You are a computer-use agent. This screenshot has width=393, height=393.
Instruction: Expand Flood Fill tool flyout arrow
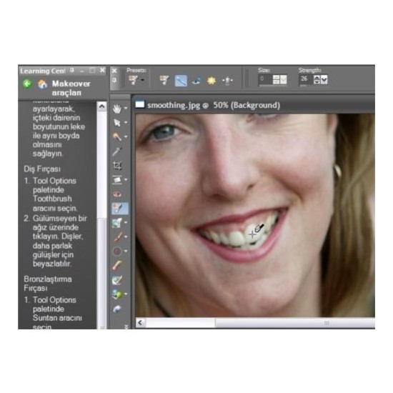click(126, 294)
